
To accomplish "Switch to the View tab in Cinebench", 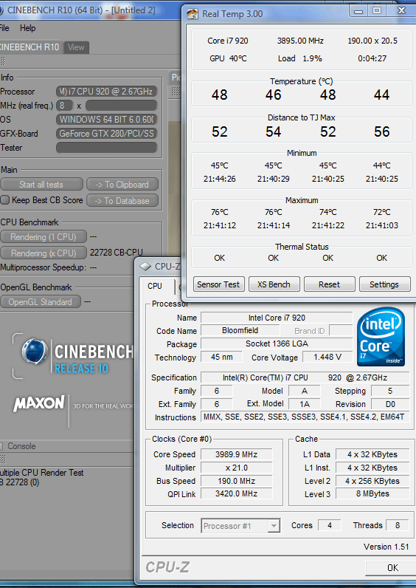I will 76,47.
